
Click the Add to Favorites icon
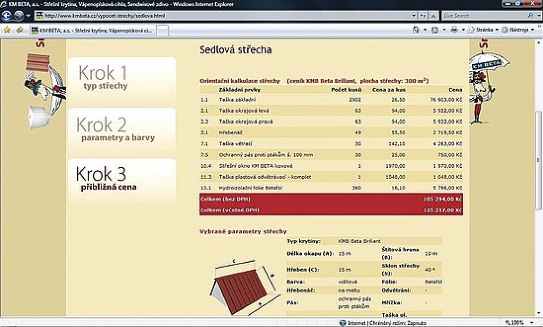click(x=20, y=30)
